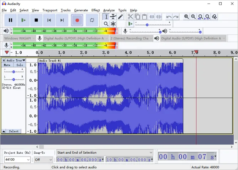This screenshot has width=238, height=170.
Task: Click the Copy icon
Action: pyautogui.click(x=138, y=17)
